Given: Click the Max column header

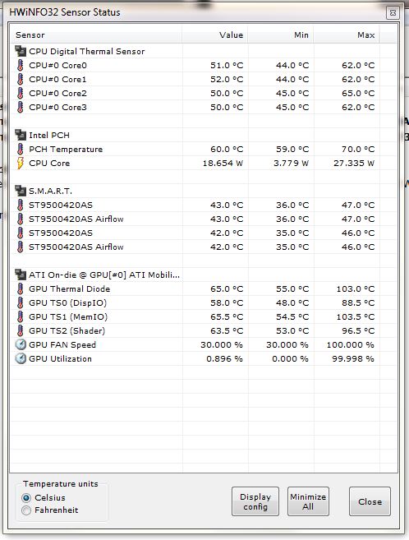Looking at the screenshot, I should tap(347, 35).
